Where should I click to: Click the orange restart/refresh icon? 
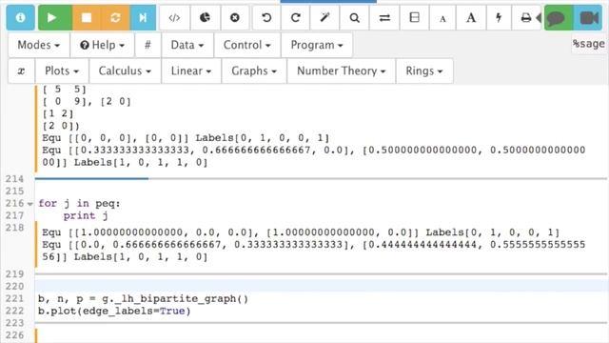115,18
